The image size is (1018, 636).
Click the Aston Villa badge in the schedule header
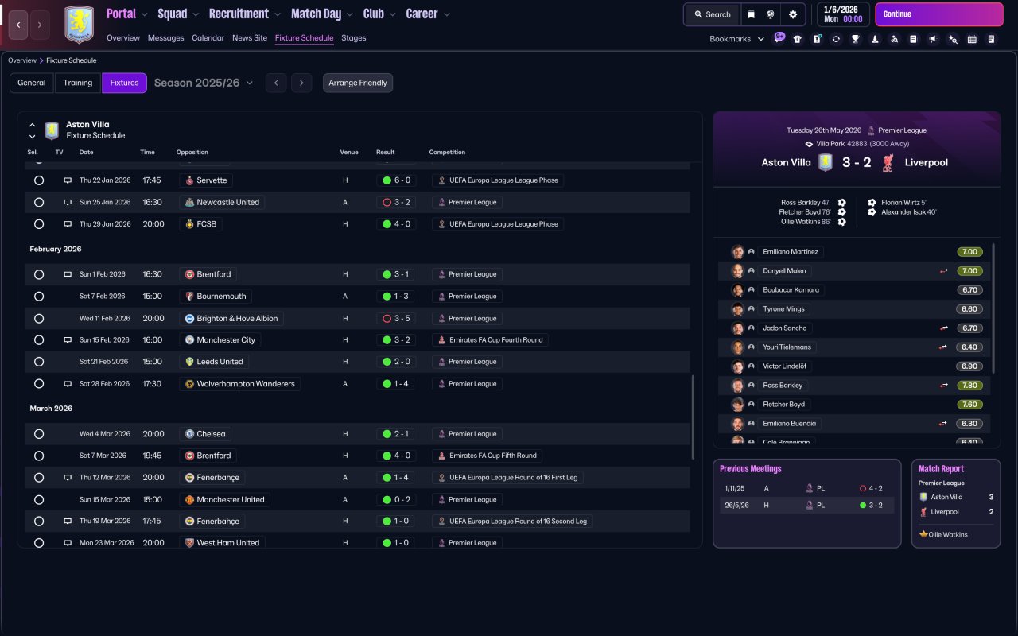coord(52,130)
